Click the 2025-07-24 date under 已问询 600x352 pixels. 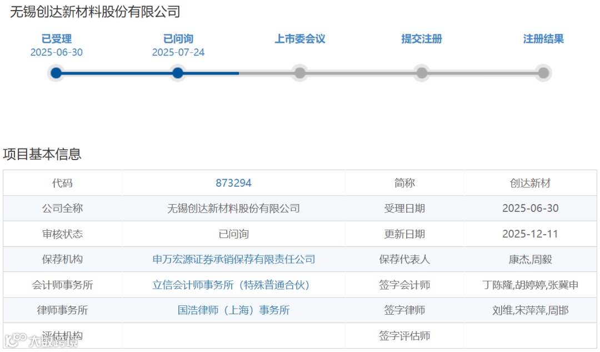tap(178, 52)
